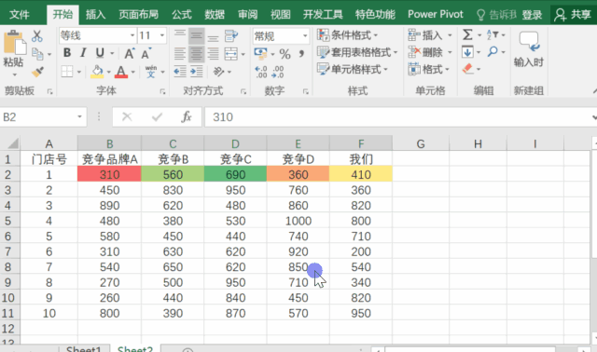Click the 共享 share button

[x=573, y=15]
